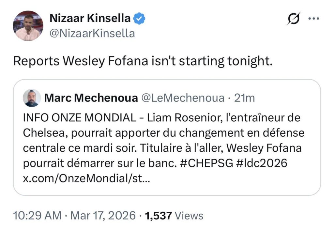This screenshot has height=230, width=334.
Task: Open Nizaar Kinsella's profile name
Action: (x=90, y=19)
